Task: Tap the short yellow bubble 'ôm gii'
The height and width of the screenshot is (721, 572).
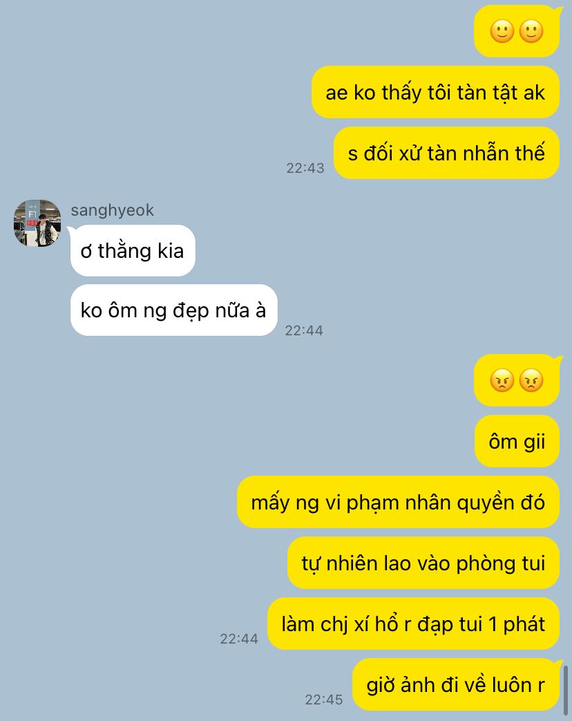Action: pos(517,441)
